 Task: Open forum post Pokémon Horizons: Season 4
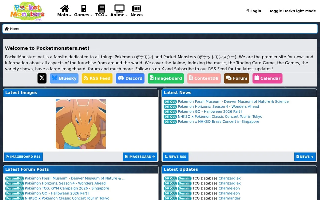pyautogui.click(x=65, y=183)
